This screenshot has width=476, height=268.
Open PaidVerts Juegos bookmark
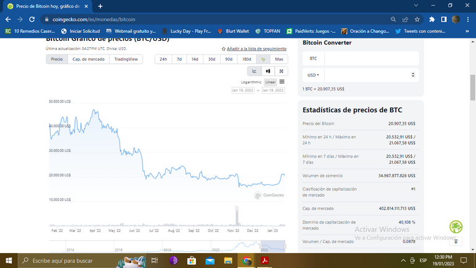[x=311, y=31]
